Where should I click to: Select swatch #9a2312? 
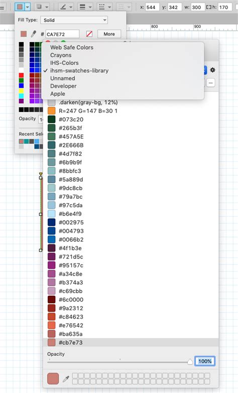(131, 308)
